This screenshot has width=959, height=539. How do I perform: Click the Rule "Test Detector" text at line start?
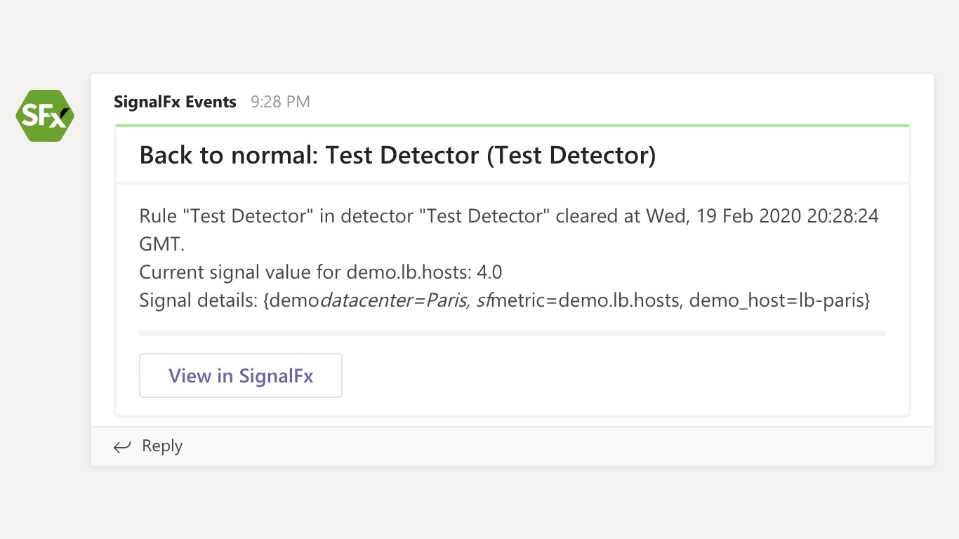[226, 215]
